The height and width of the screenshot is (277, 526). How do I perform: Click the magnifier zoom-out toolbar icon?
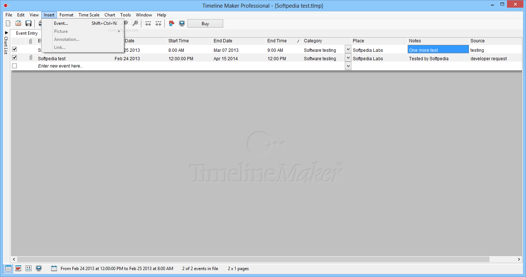click(x=136, y=23)
